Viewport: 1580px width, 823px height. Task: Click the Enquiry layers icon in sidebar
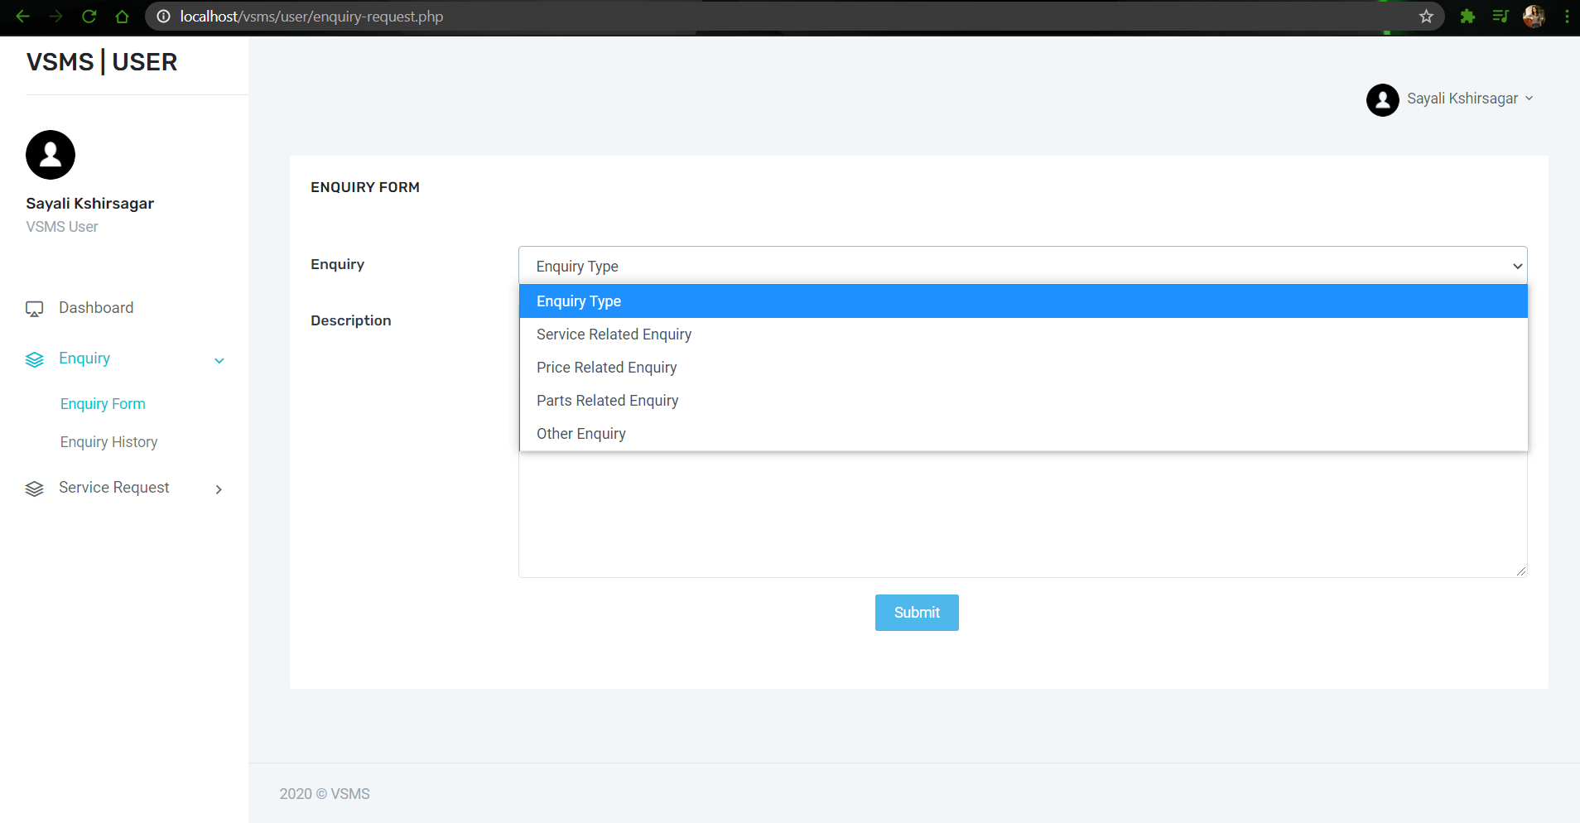point(34,359)
